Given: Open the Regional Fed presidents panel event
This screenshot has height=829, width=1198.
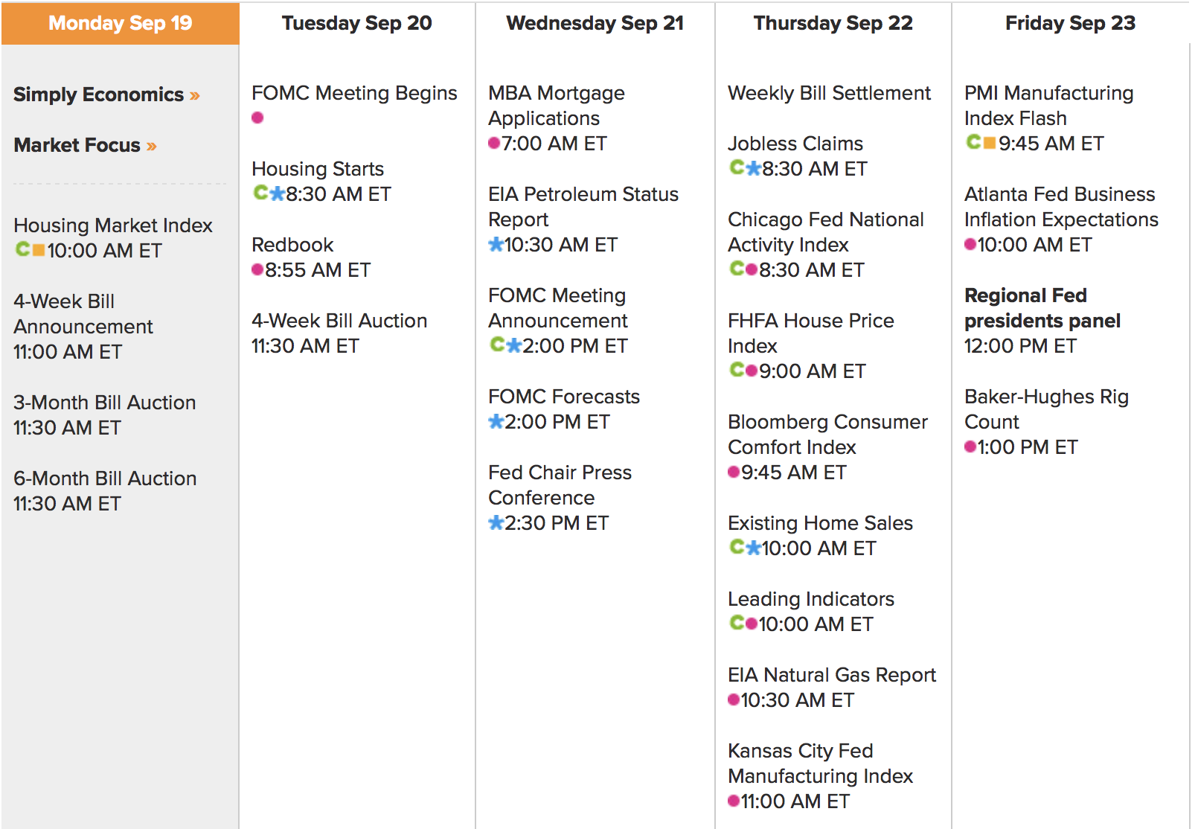Looking at the screenshot, I should click(x=1042, y=308).
